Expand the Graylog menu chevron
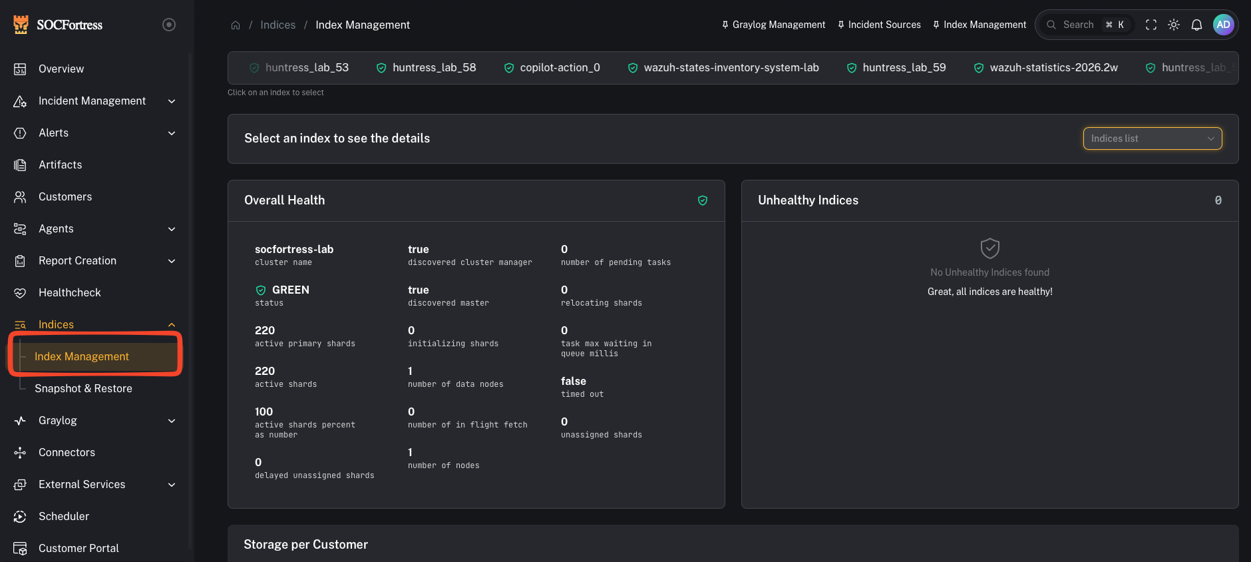The height and width of the screenshot is (562, 1251). coord(172,421)
